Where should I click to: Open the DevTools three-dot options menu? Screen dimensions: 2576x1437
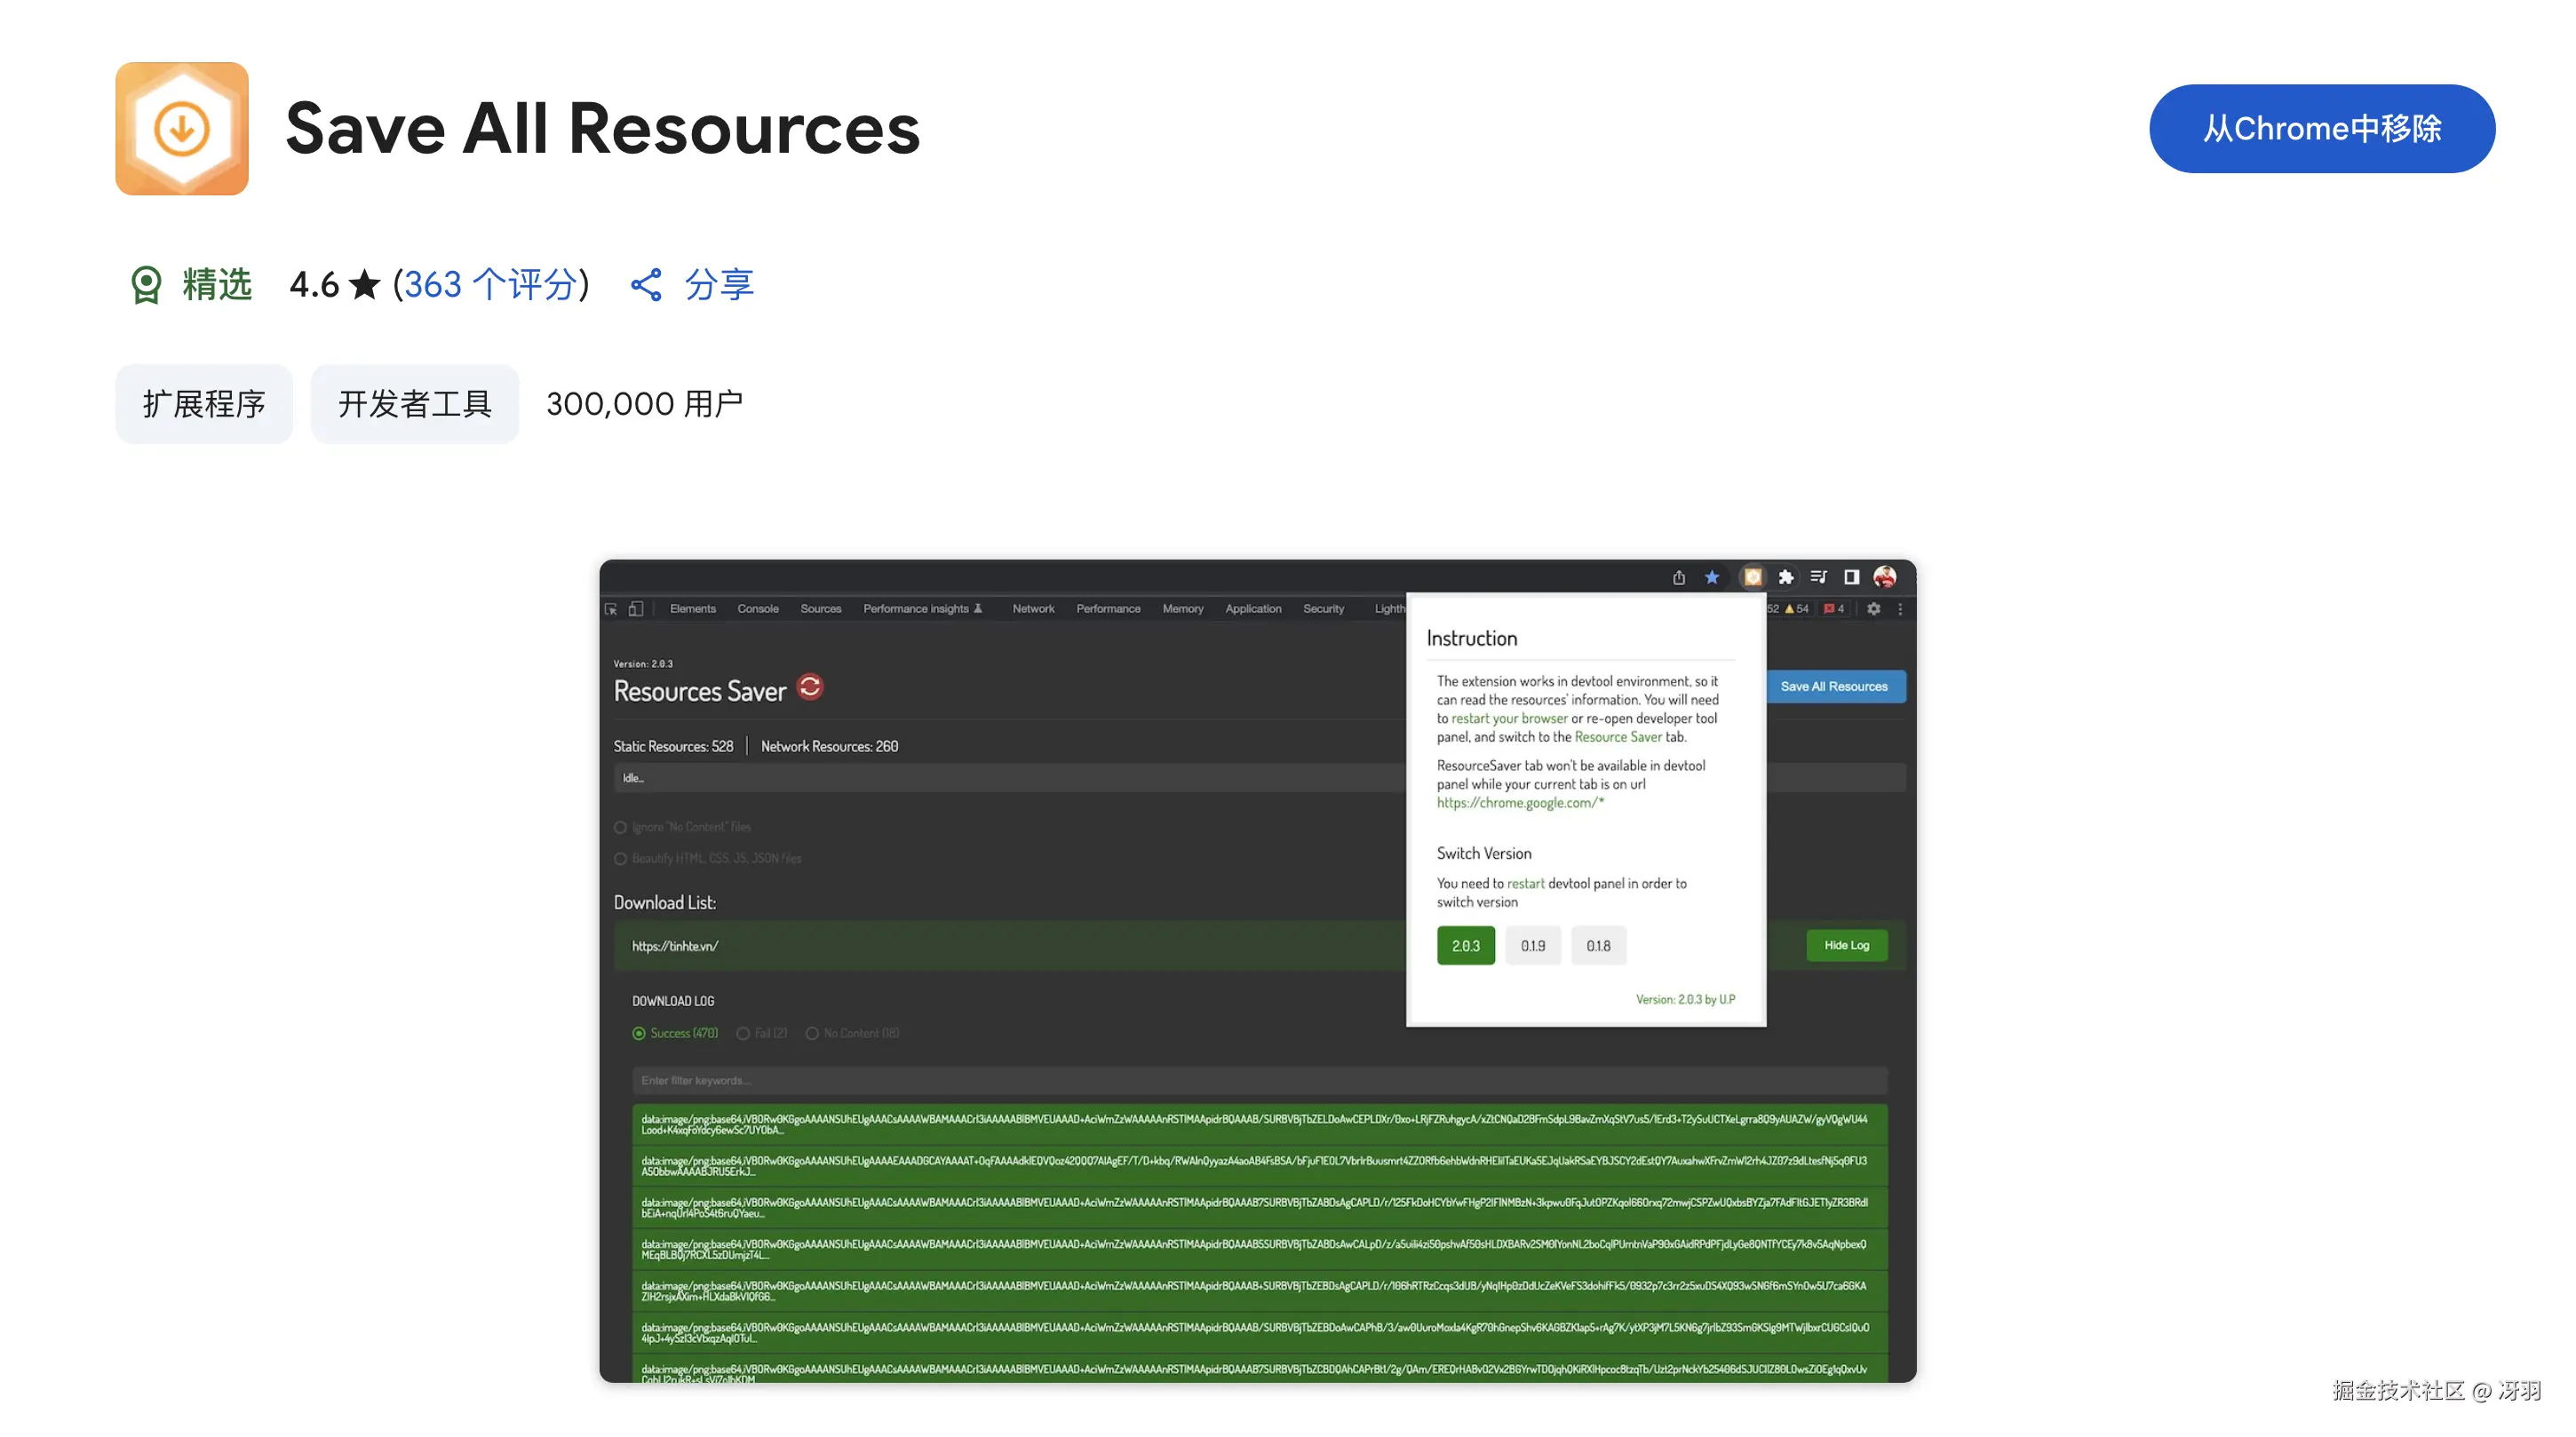pos(1900,608)
